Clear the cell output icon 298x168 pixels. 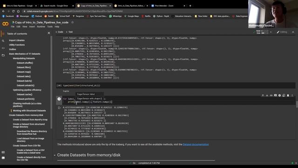[x=59, y=108]
